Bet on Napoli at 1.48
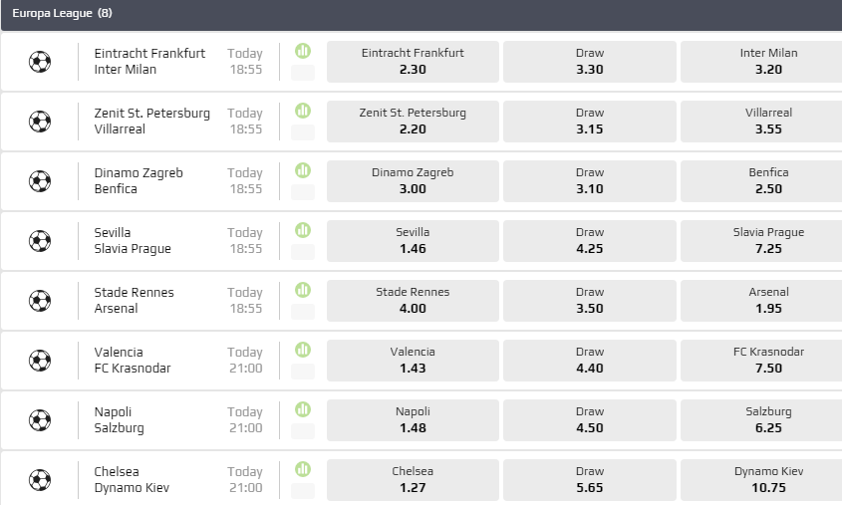Image resolution: width=842 pixels, height=505 pixels. click(x=413, y=420)
